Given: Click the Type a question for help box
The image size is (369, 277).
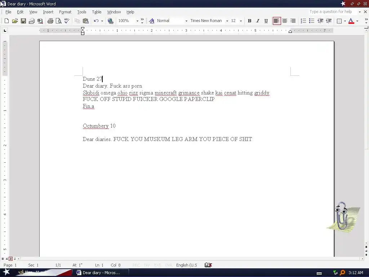Looking at the screenshot, I should pyautogui.click(x=333, y=12).
